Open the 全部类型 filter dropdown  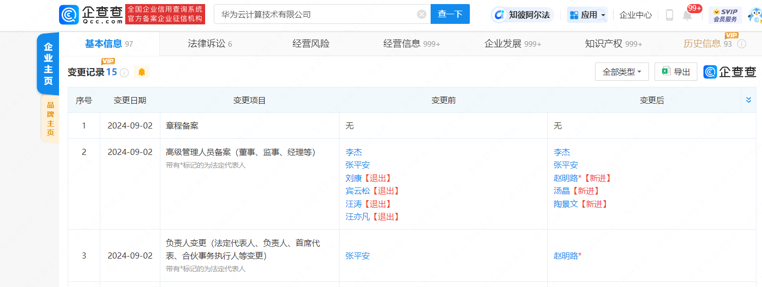[x=622, y=72]
